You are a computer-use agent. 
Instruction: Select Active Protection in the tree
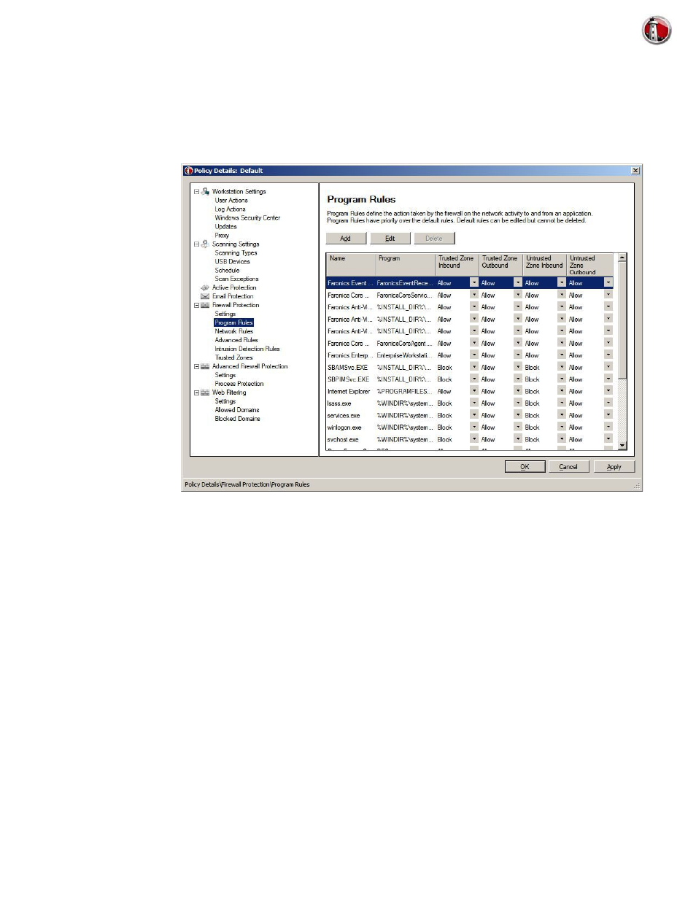(234, 288)
